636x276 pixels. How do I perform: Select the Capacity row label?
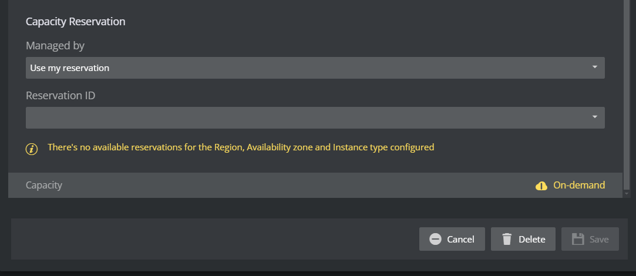(x=44, y=185)
